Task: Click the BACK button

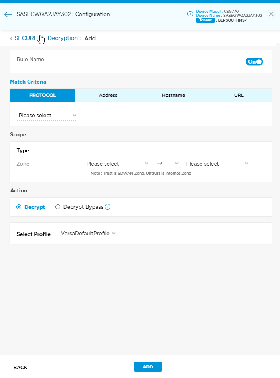Action: point(20,367)
